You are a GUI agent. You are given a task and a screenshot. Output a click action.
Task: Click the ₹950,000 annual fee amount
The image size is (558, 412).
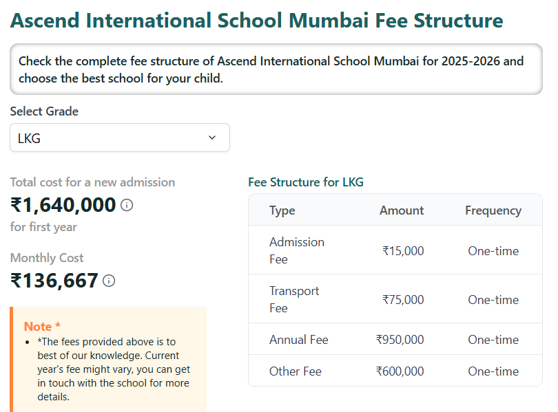[x=400, y=340]
